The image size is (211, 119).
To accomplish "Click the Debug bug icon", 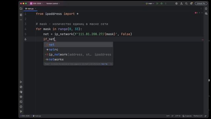I will click(x=162, y=4).
